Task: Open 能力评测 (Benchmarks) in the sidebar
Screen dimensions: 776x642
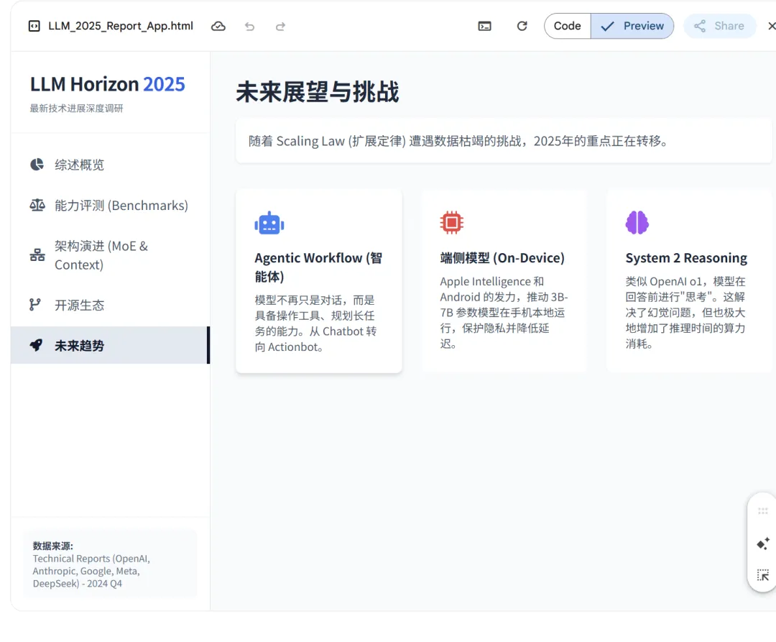Action: 121,206
